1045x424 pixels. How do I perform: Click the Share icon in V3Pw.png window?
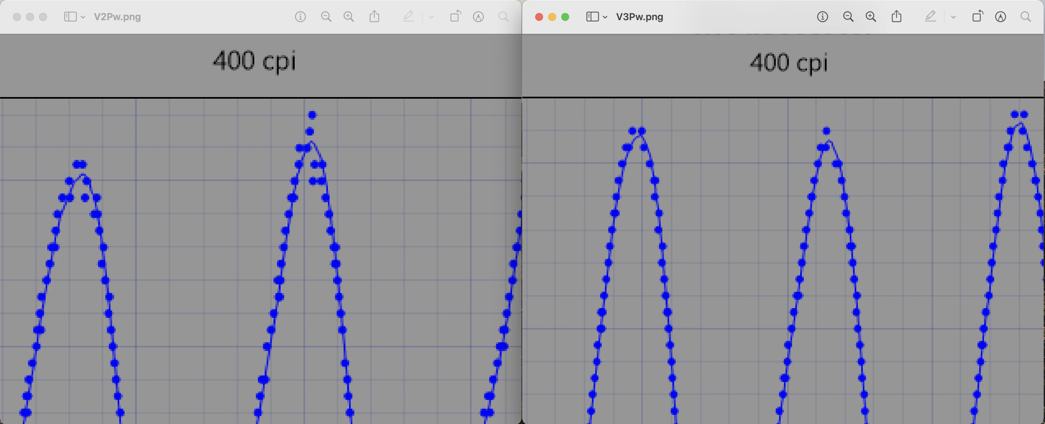pos(896,17)
